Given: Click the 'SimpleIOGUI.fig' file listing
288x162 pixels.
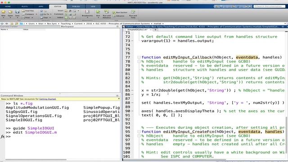Looking at the screenshot, I should (24, 120).
